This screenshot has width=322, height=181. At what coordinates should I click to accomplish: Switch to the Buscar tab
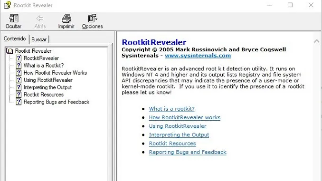pyautogui.click(x=39, y=39)
